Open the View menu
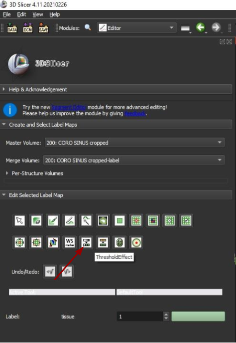Viewport: 236px width, 343px height. tap(38, 14)
